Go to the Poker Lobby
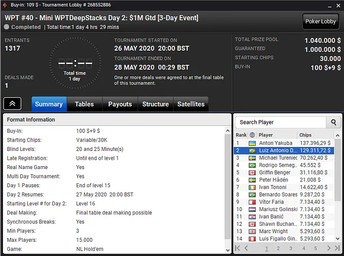The height and width of the screenshot is (256, 344). click(320, 21)
